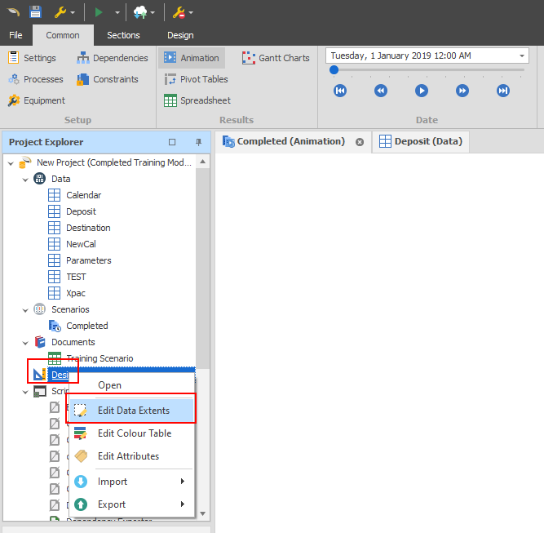Collapse the Data tree node
The image size is (544, 533).
pos(25,179)
